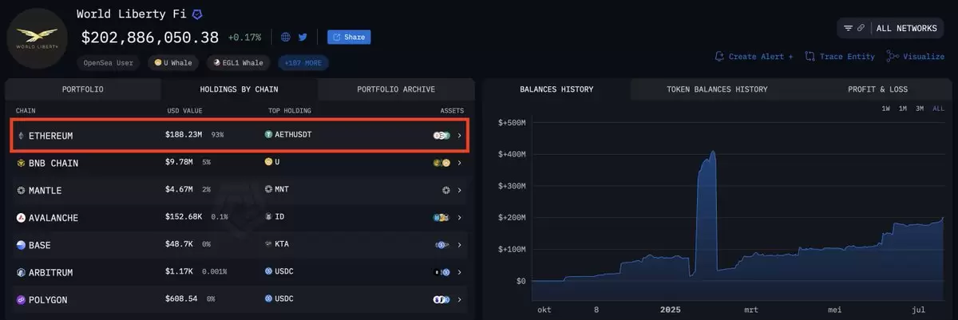958x320 pixels.
Task: Click the Visualize link
Action: tap(915, 57)
